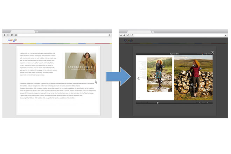231x154 pixels.
Task: Click the dimmed Google logo in right browser
Action: click(129, 40)
